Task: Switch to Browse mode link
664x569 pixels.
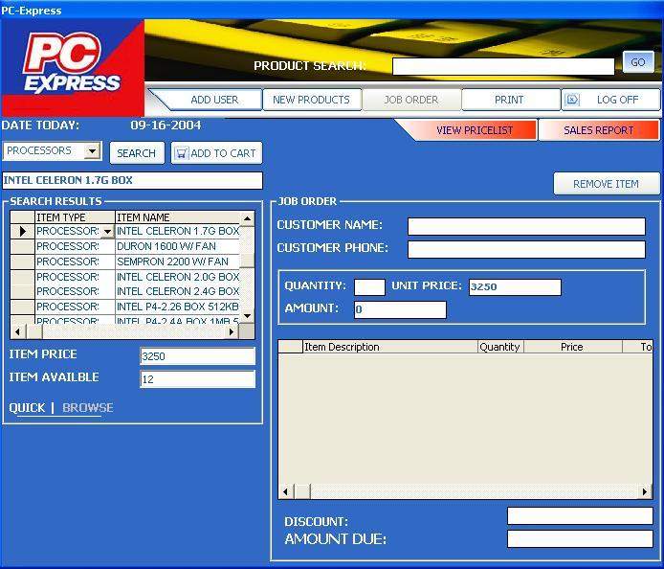Action: (x=87, y=408)
